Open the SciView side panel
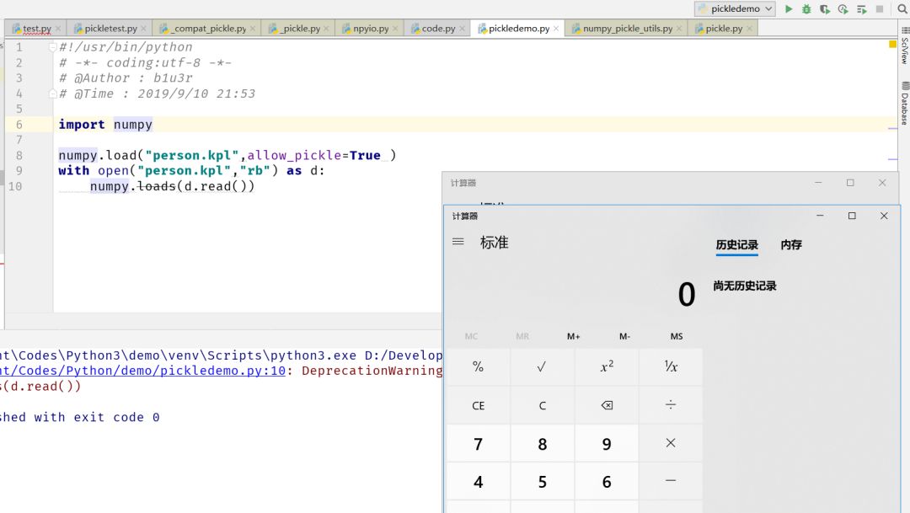The width and height of the screenshot is (910, 513). pyautogui.click(x=905, y=45)
